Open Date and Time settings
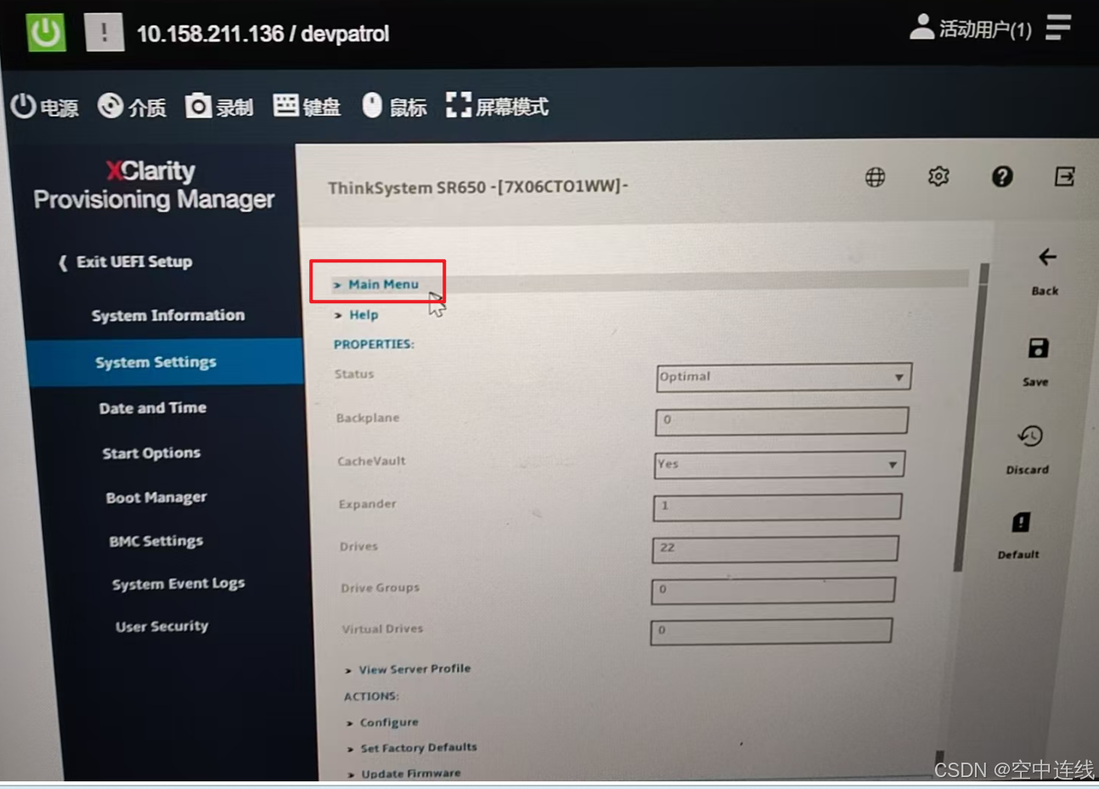The height and width of the screenshot is (789, 1099). tap(153, 408)
